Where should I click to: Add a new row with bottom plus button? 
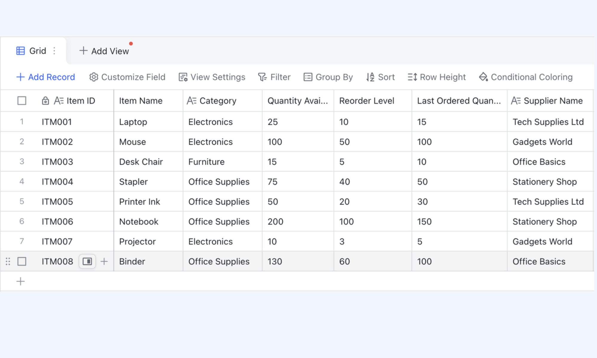[x=21, y=281]
